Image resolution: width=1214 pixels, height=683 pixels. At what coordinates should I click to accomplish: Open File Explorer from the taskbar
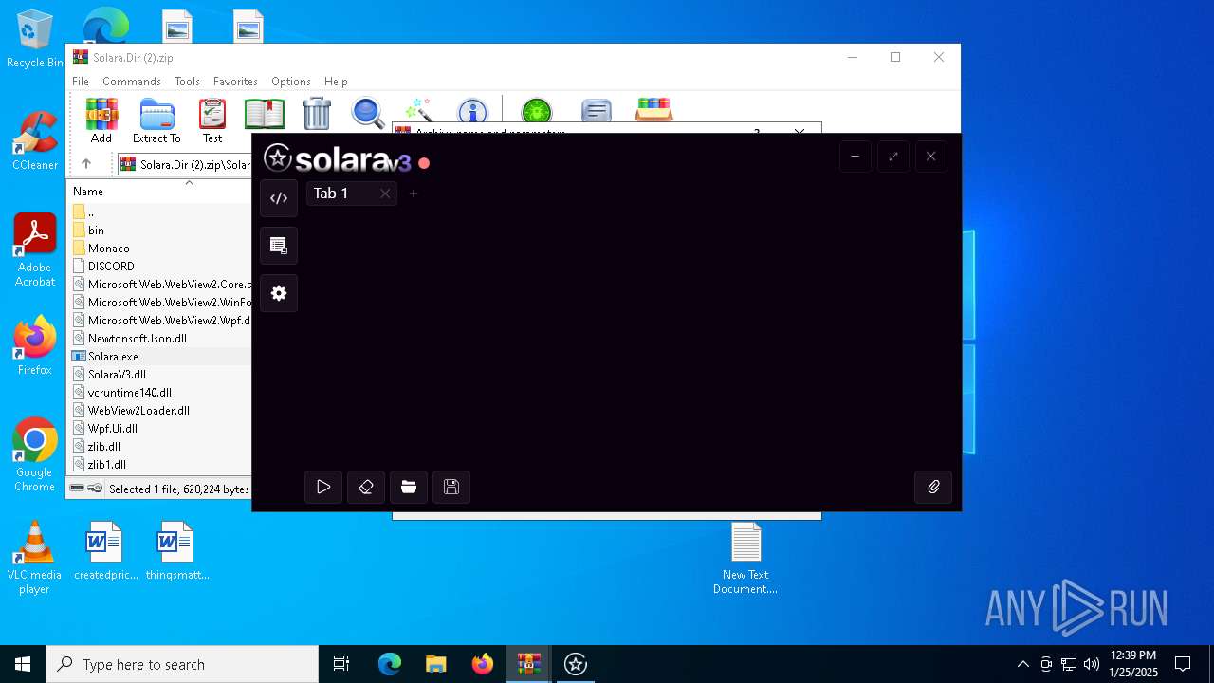coord(435,664)
